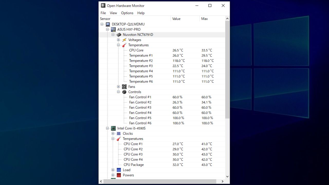Click the Sensor column header

coord(135,19)
